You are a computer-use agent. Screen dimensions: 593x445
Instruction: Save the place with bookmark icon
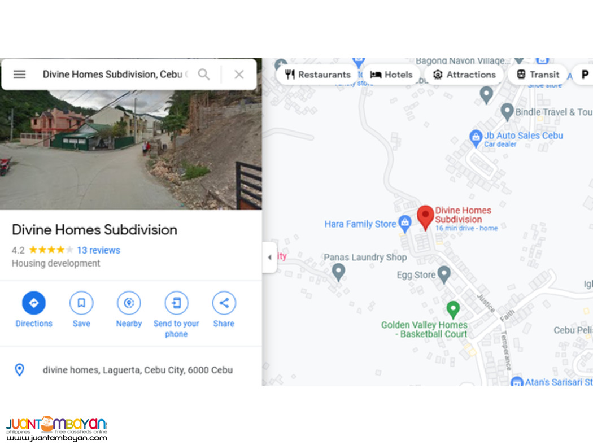[81, 303]
